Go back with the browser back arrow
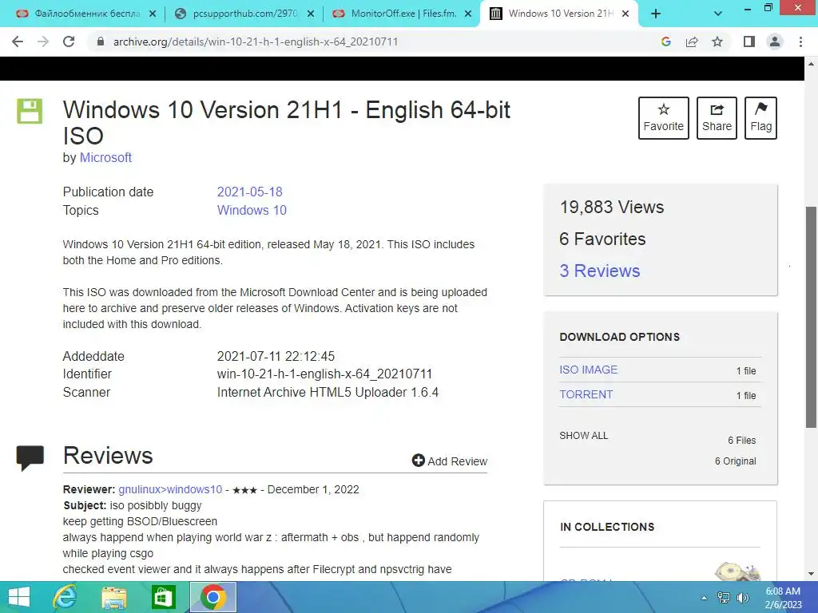 (x=18, y=42)
